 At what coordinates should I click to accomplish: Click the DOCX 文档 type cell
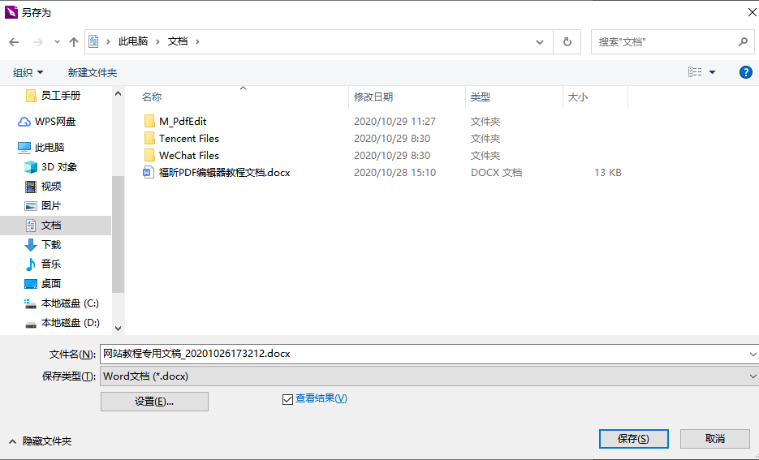click(496, 173)
